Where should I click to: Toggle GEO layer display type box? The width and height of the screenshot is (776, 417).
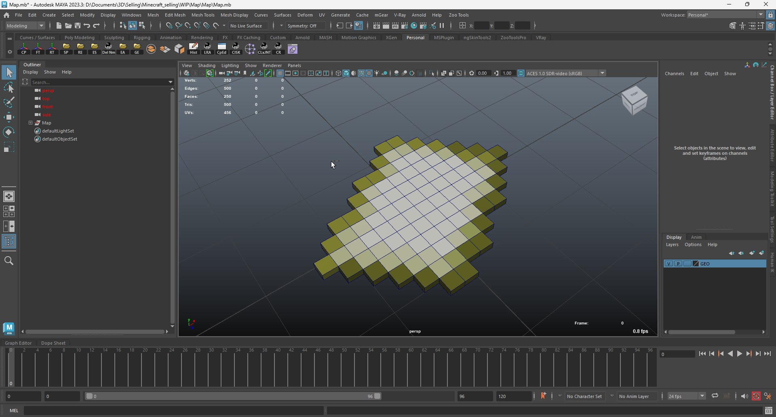[687, 263]
